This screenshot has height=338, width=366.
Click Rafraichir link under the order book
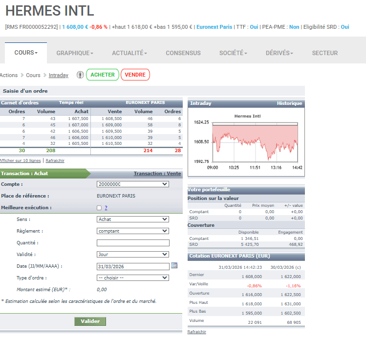tap(55, 160)
